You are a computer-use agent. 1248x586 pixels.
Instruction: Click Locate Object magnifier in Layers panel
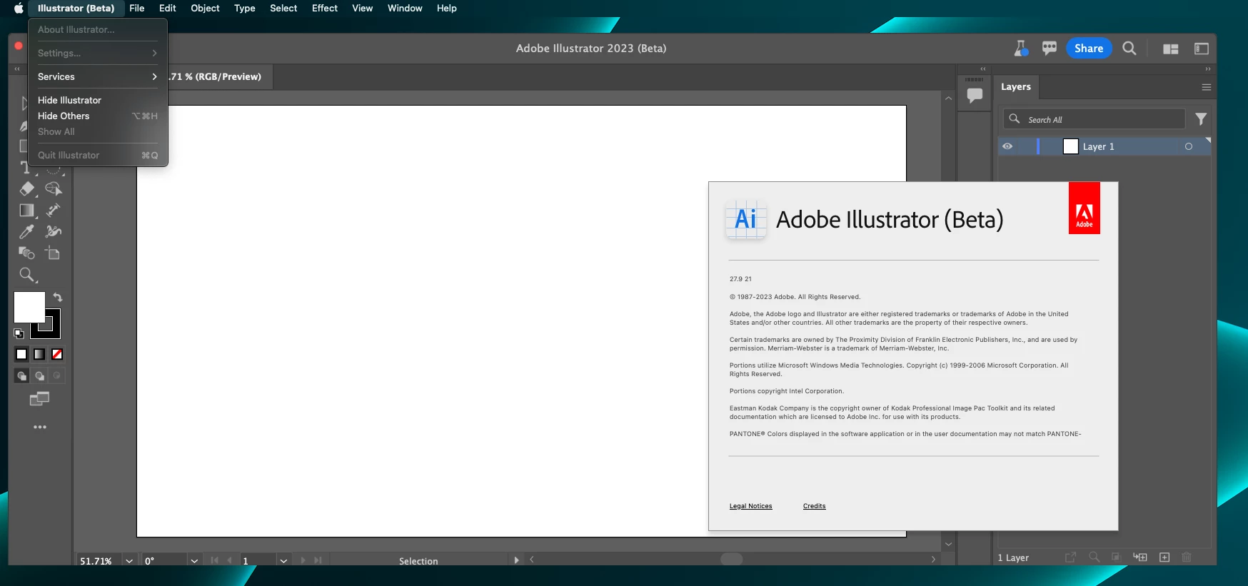(x=1094, y=557)
